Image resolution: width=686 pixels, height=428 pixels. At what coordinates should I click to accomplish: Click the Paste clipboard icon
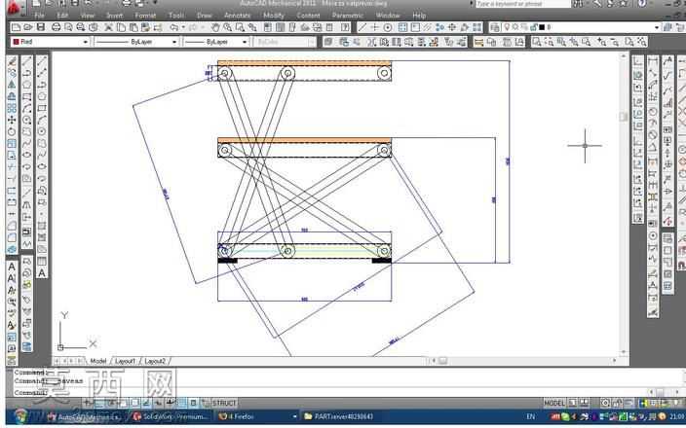point(133,27)
